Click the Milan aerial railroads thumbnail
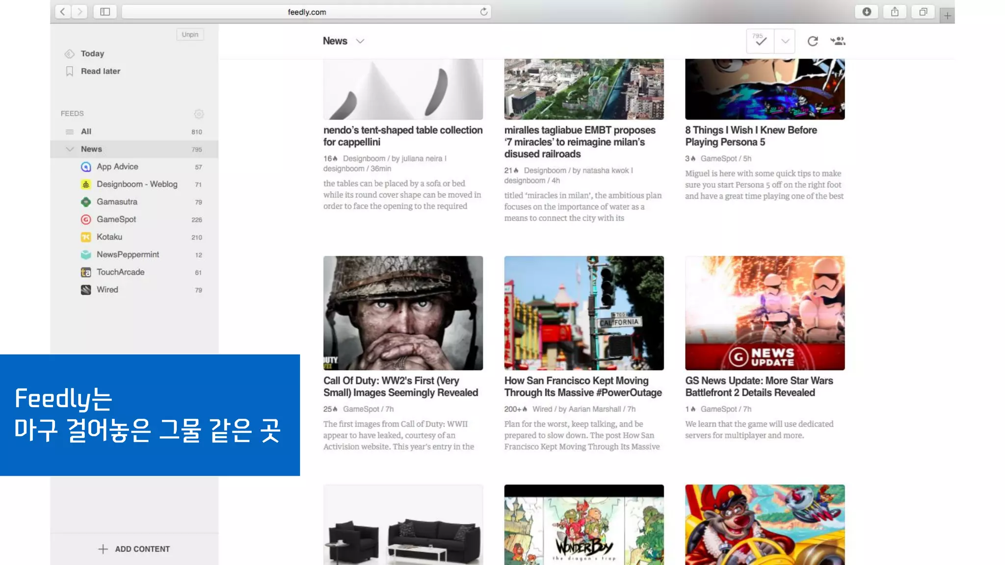The height and width of the screenshot is (565, 1005). click(584, 89)
